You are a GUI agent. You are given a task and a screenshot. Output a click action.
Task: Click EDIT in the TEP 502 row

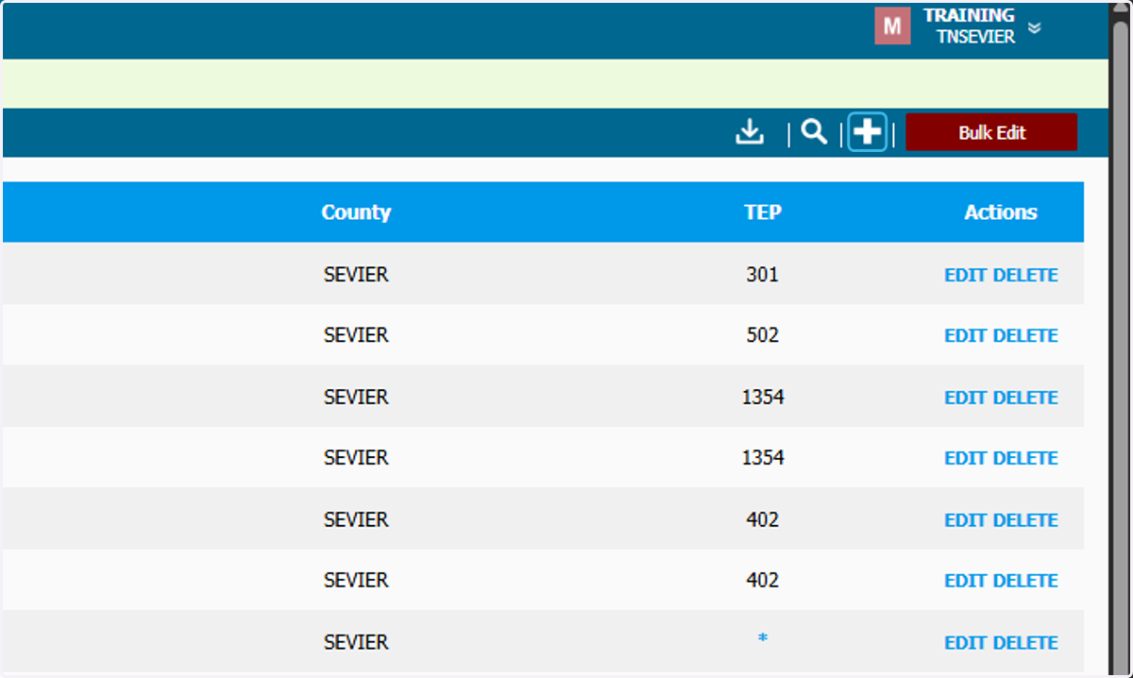click(x=966, y=335)
